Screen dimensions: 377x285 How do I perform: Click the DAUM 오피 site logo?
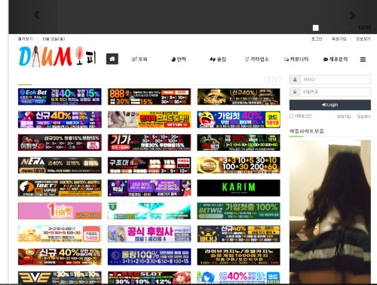click(57, 57)
